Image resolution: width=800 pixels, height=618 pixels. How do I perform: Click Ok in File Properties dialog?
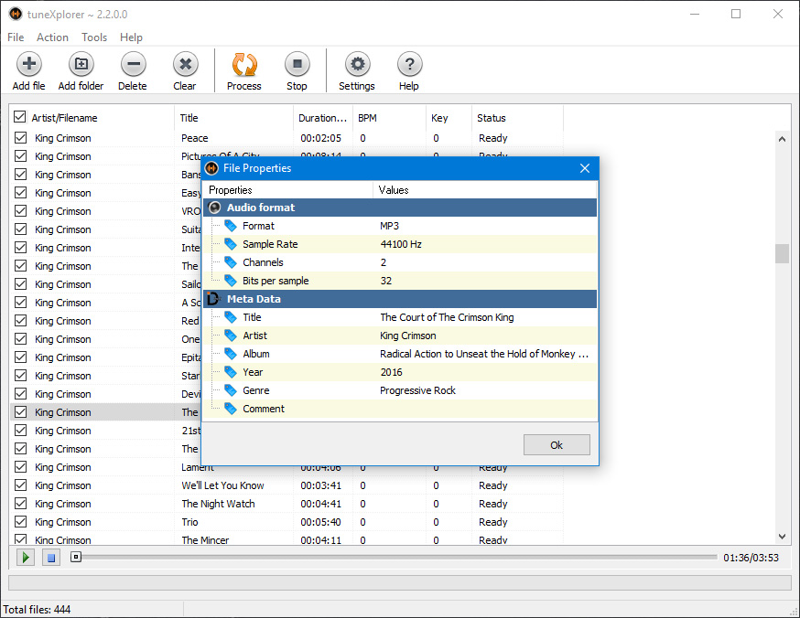tap(557, 445)
